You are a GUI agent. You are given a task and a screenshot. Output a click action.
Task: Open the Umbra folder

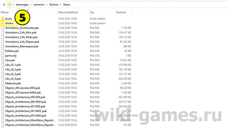coord(9,23)
